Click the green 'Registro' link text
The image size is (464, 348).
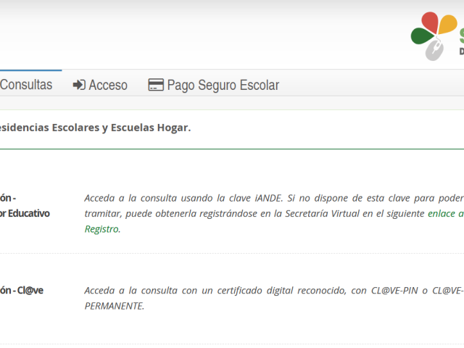pos(101,229)
